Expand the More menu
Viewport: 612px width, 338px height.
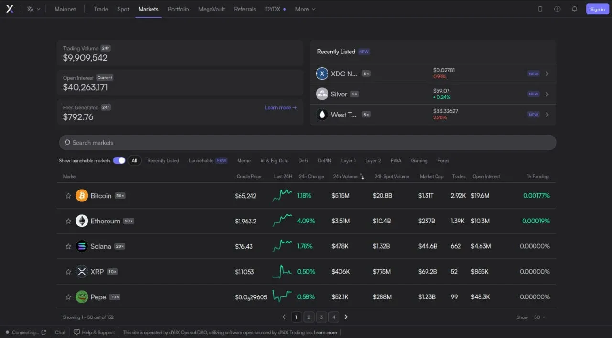coord(305,9)
